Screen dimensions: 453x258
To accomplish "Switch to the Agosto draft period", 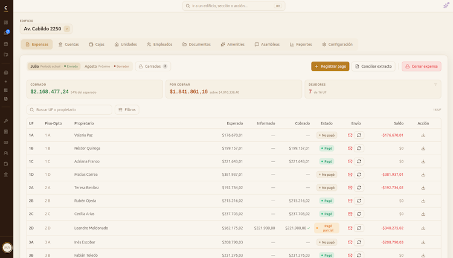I will [106, 66].
